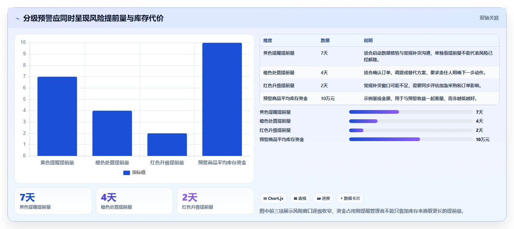Click the 双轴关联 label in the header
Image resolution: width=514 pixels, height=229 pixels.
[489, 18]
